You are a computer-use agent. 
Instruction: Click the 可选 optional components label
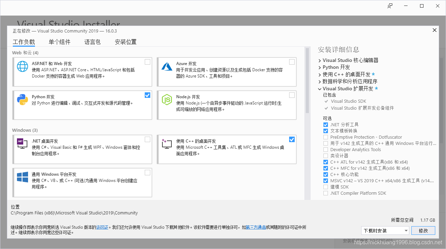(x=327, y=118)
